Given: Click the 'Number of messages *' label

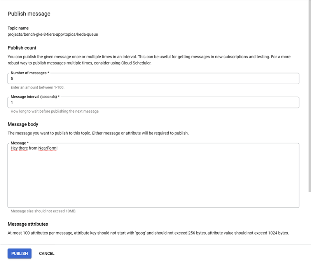Looking at the screenshot, I should pyautogui.click(x=30, y=73).
